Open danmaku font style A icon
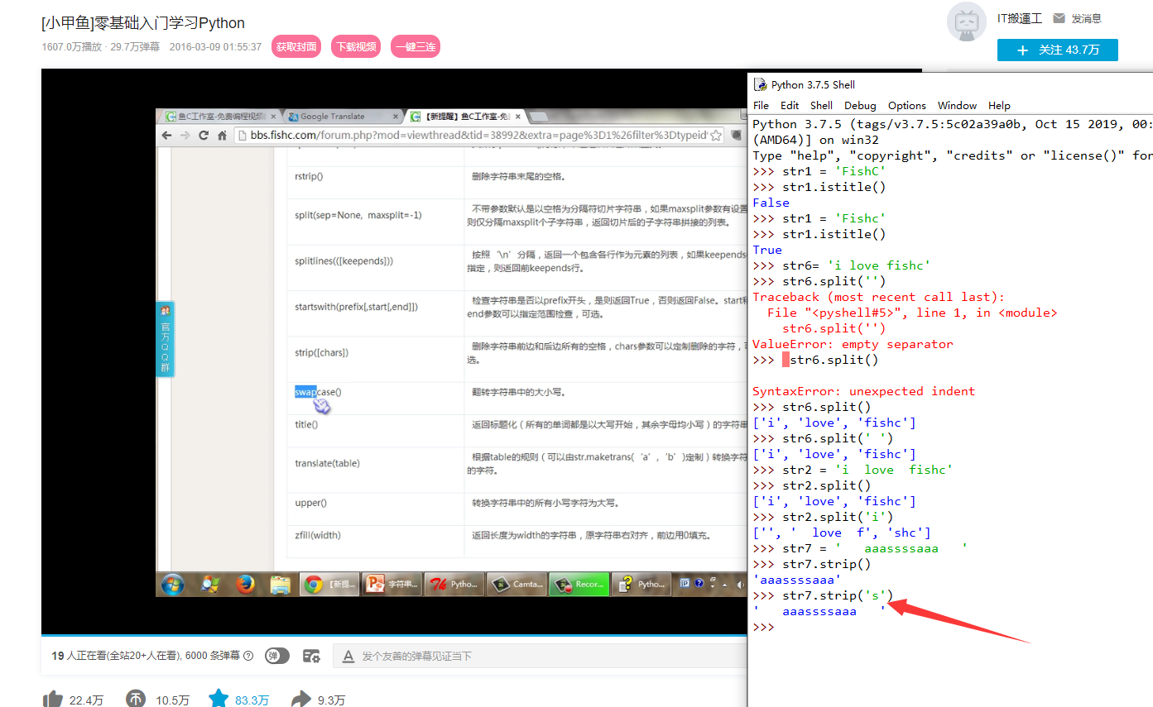The image size is (1153, 707). point(350,656)
